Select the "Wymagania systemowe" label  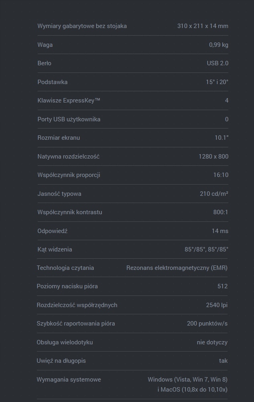pyautogui.click(x=69, y=380)
